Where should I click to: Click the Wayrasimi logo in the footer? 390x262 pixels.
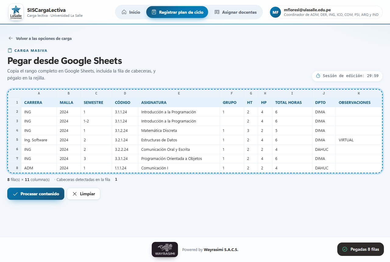pos(165,250)
